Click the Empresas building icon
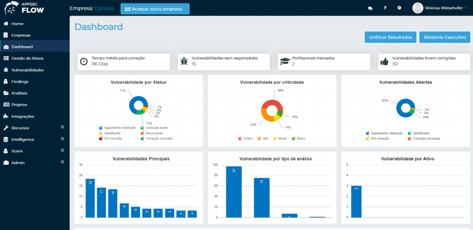Viewport: 473px width, 230px height. tap(6, 35)
